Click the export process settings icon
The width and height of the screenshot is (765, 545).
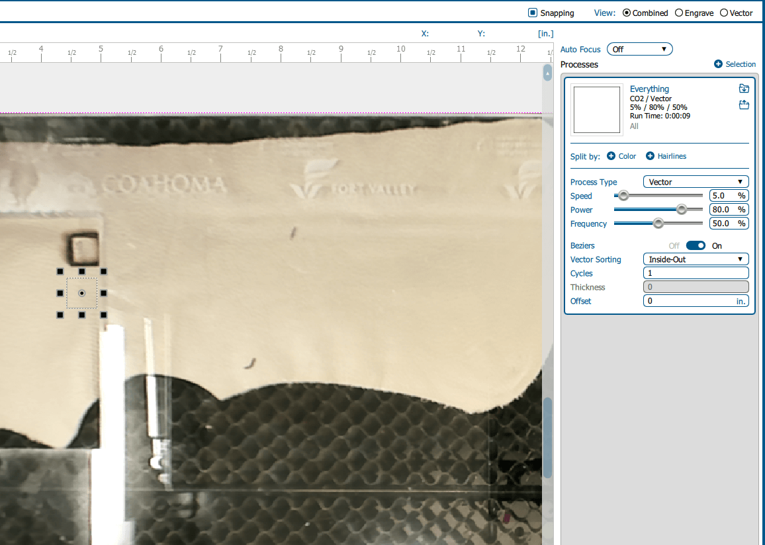pos(744,105)
